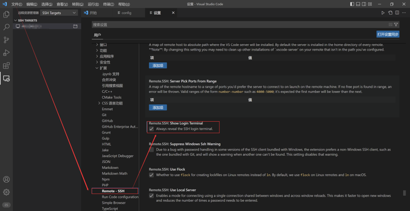Screen dimensions: 410x211
Task: Select Emmet in settings tree
Action: [x=107, y=109]
